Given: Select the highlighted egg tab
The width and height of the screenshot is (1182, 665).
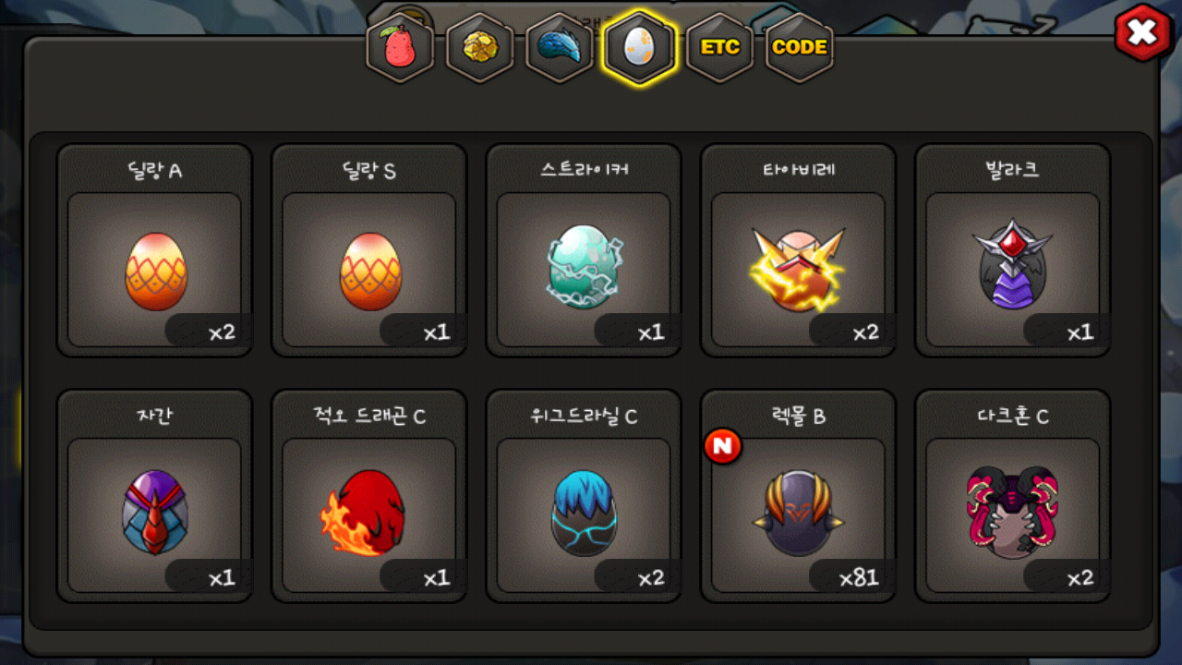Looking at the screenshot, I should [x=639, y=47].
